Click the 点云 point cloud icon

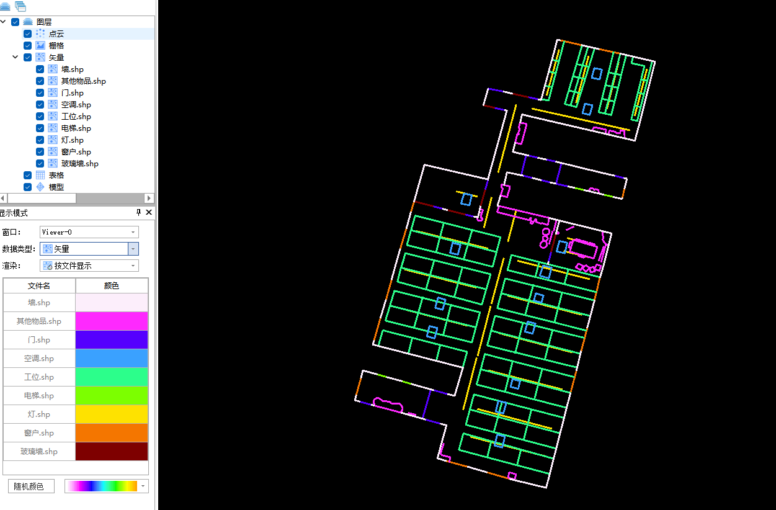(x=40, y=34)
